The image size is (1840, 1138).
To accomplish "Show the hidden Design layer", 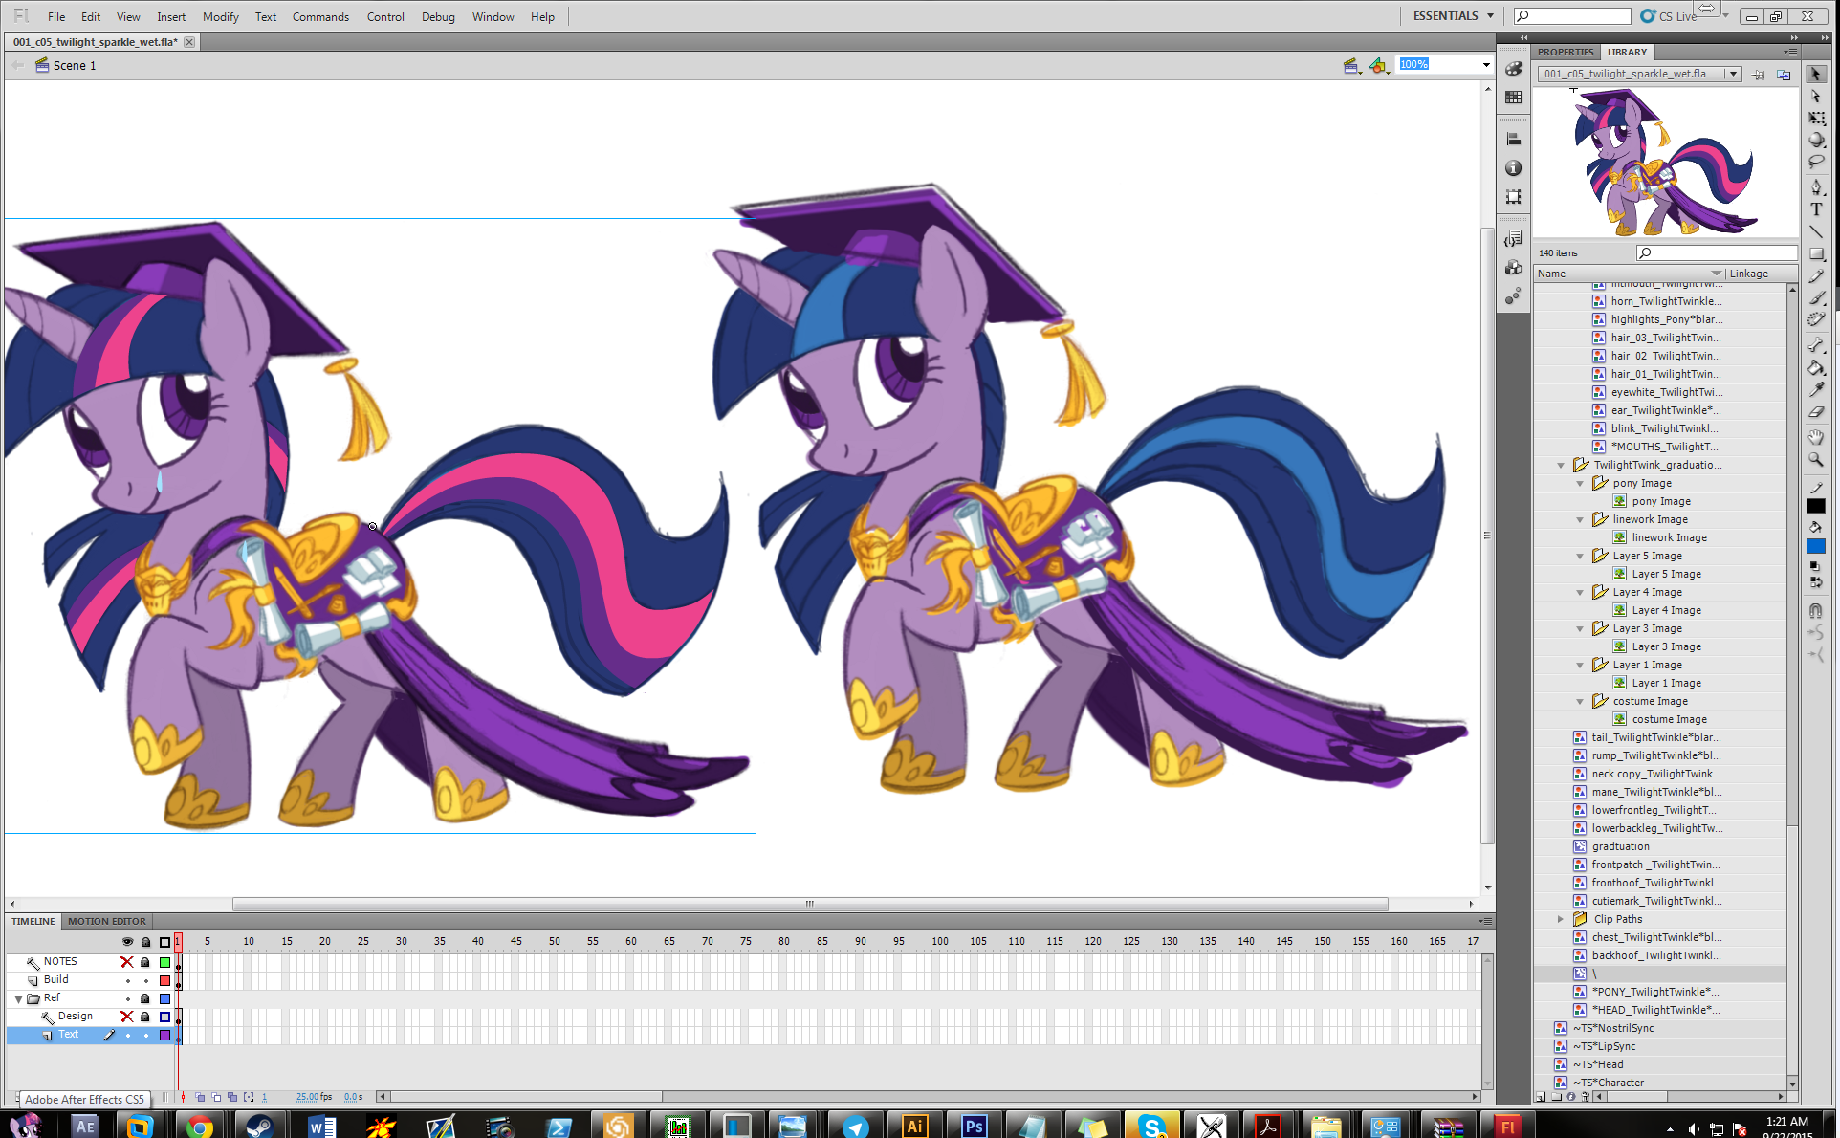I will [126, 1017].
